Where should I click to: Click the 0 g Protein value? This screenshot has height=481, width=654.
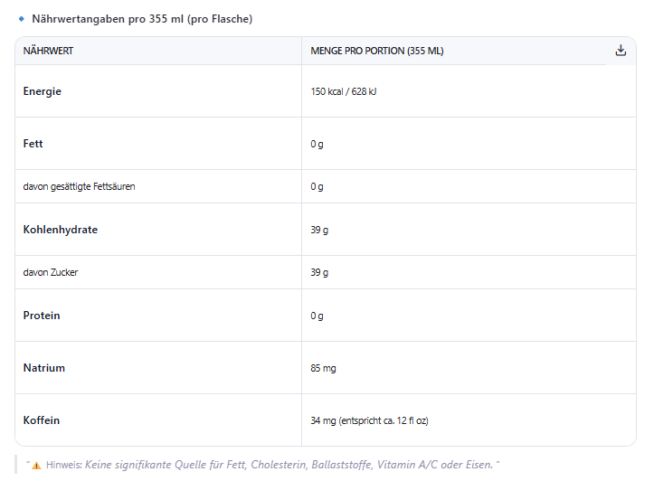pos(317,316)
